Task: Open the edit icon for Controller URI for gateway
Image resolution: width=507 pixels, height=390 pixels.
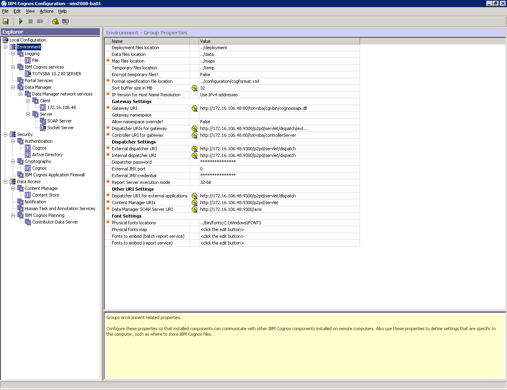Action: pos(194,135)
